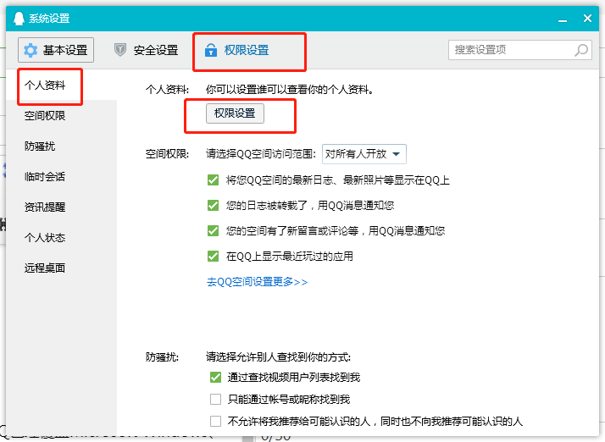The width and height of the screenshot is (605, 442).
Task: Click the gear icon of 基本设置
Action: point(31,50)
